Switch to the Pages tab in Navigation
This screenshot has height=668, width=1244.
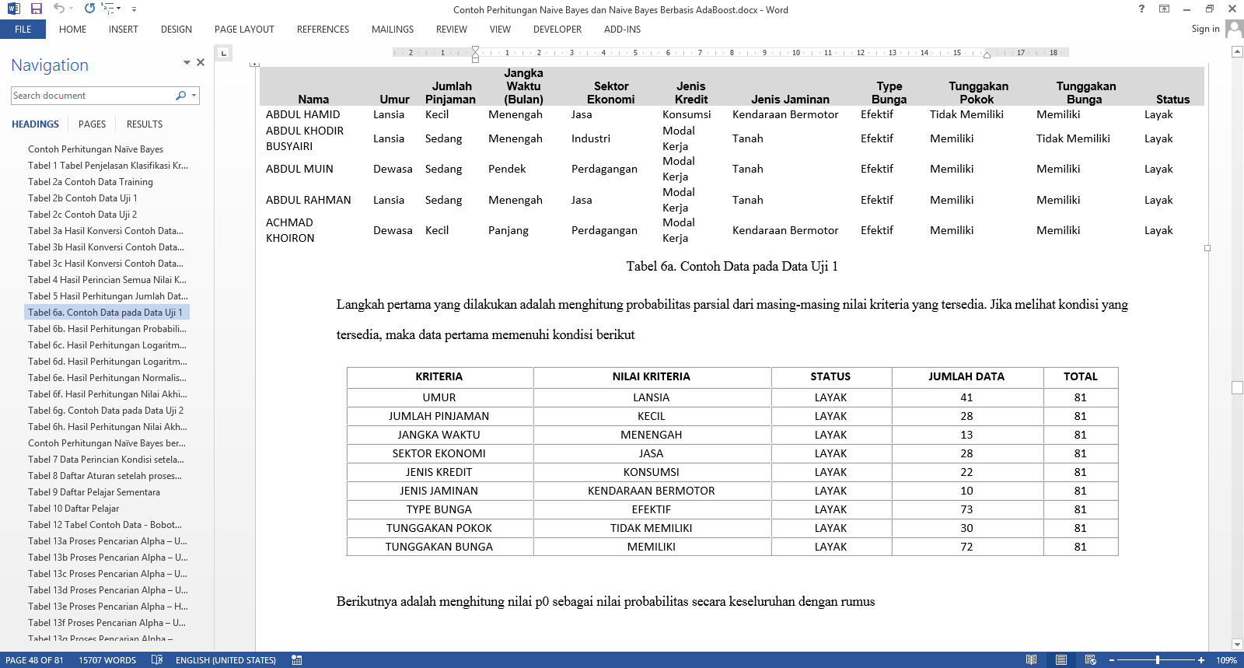click(92, 124)
